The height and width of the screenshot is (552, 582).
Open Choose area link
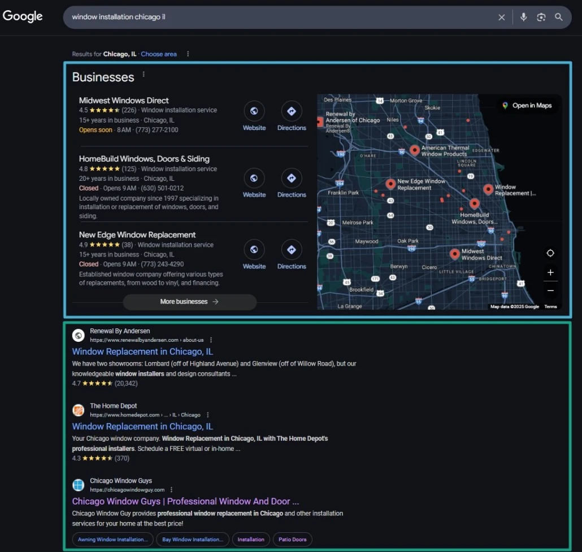click(158, 54)
